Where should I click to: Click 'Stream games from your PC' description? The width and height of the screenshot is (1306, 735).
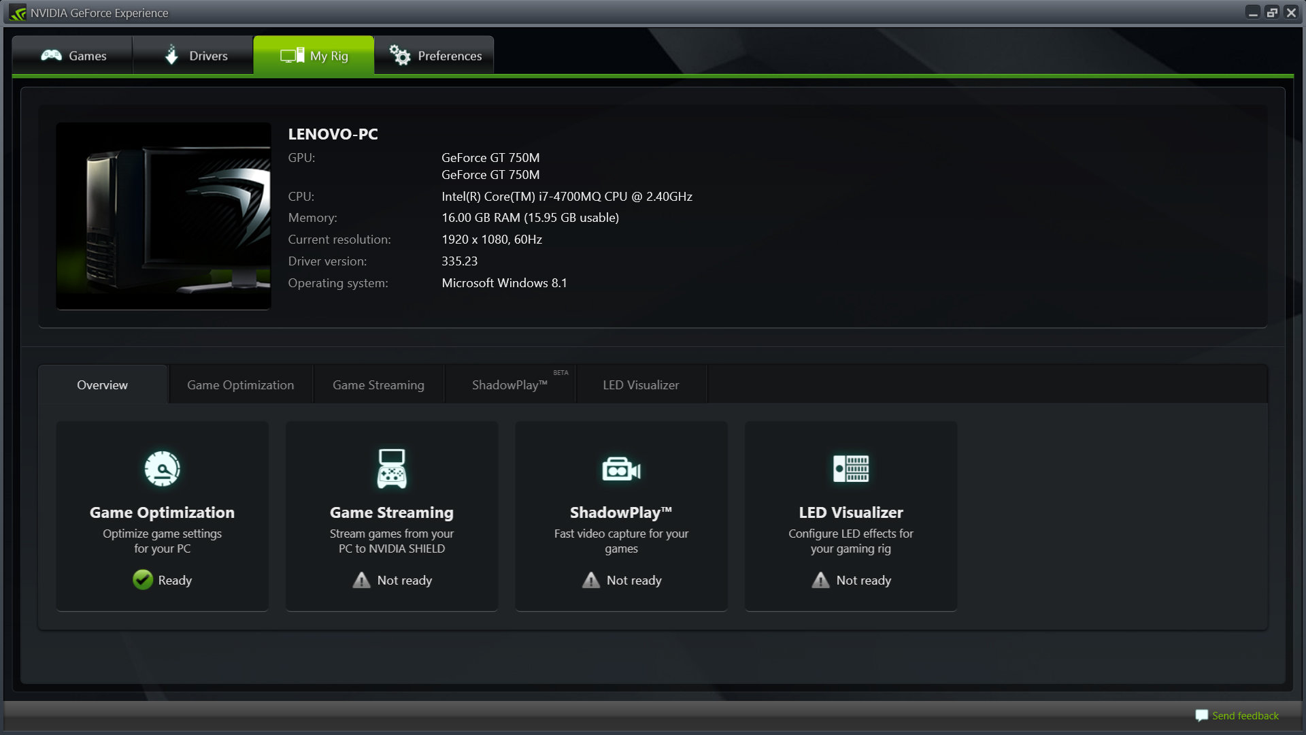click(x=392, y=541)
